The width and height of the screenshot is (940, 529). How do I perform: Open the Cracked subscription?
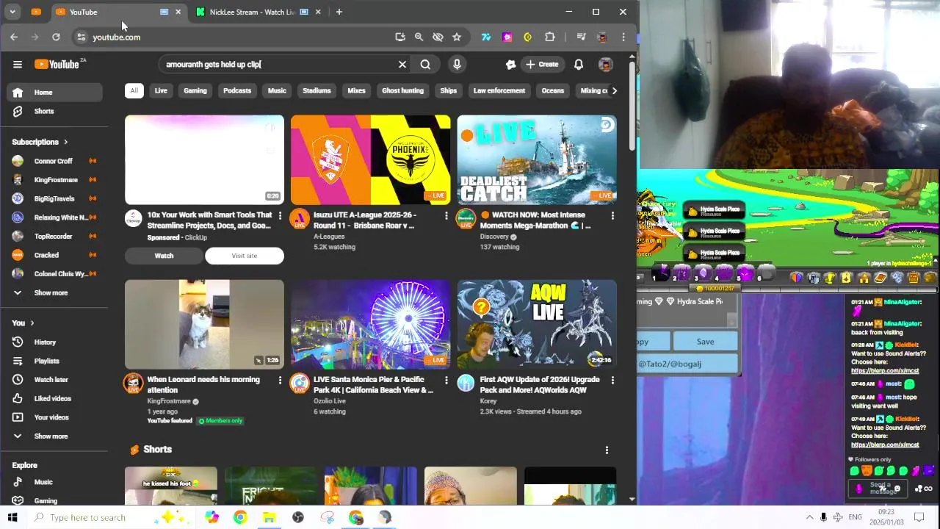point(55,255)
